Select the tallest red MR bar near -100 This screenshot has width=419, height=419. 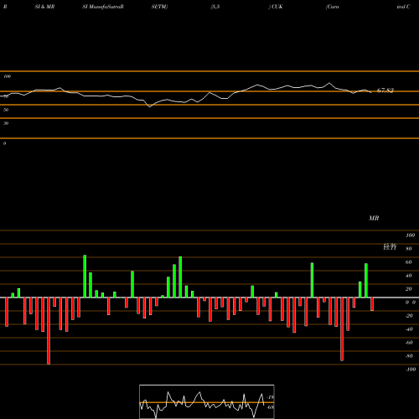coord(49,331)
